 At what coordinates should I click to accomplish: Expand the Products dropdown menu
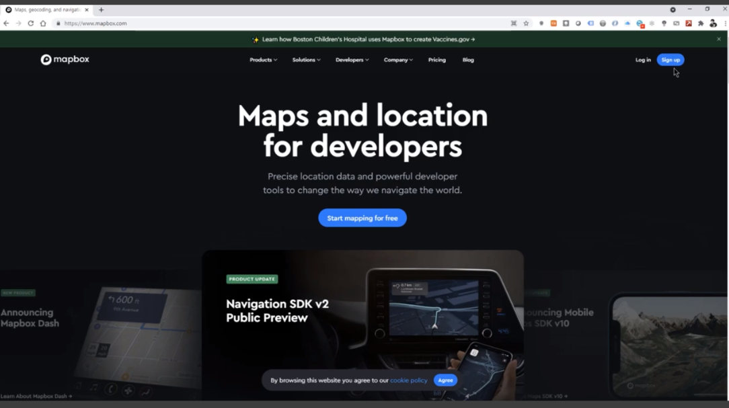[x=263, y=60]
